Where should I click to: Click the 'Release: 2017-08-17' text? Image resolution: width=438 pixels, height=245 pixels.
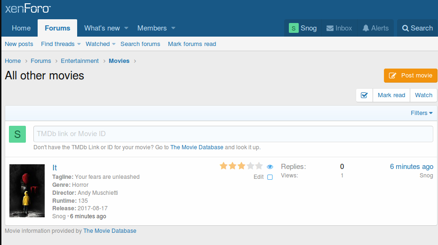pyautogui.click(x=80, y=208)
